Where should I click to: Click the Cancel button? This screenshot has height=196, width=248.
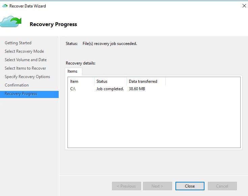(222, 186)
